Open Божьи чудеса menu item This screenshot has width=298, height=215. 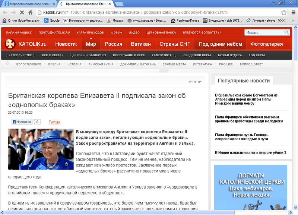[x=230, y=55]
